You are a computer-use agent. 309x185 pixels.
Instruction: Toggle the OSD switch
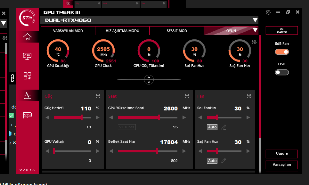pyautogui.click(x=282, y=72)
